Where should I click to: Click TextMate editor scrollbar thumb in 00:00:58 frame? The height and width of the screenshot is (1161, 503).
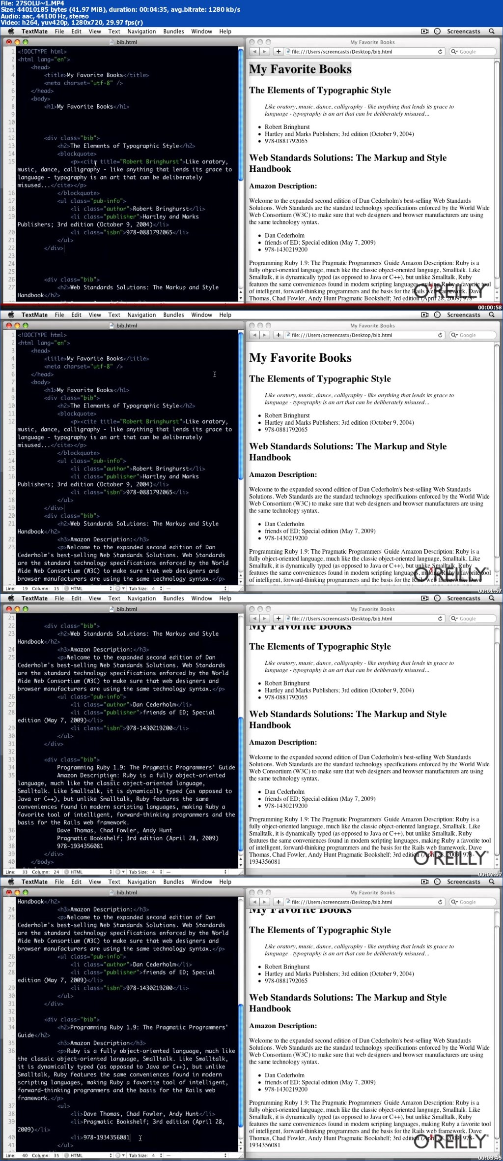click(x=241, y=115)
